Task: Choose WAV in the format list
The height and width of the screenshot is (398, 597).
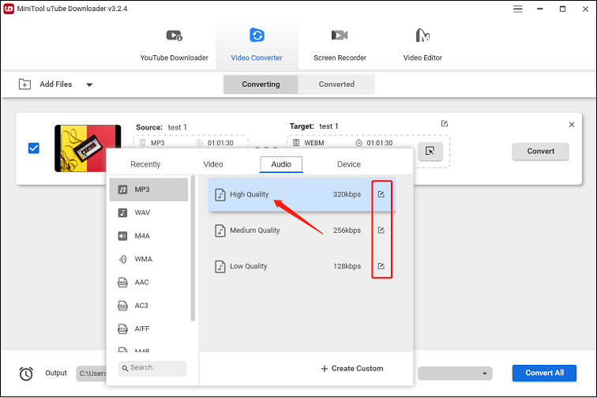Action: [x=149, y=212]
